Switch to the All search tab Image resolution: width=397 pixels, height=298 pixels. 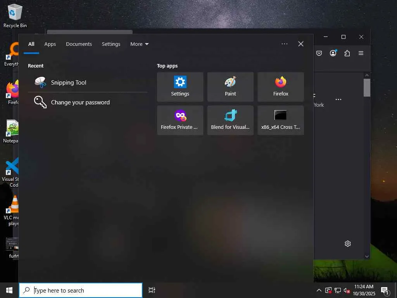31,44
